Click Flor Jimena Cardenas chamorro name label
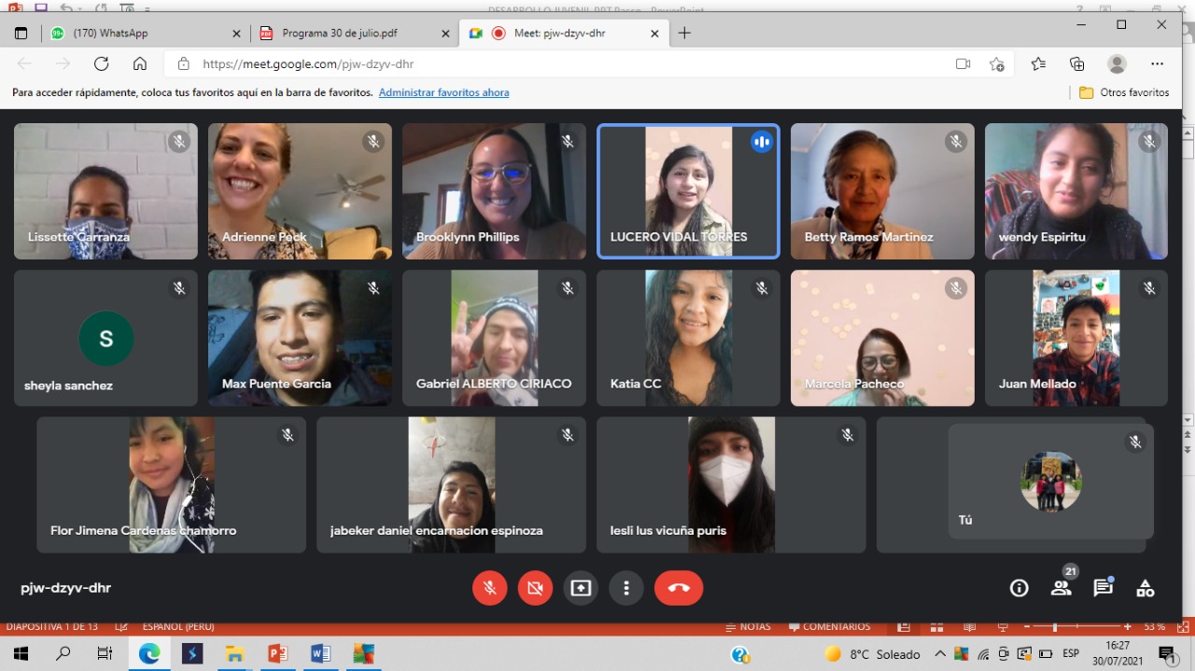Screen dimensions: 1195x671 click(143, 530)
